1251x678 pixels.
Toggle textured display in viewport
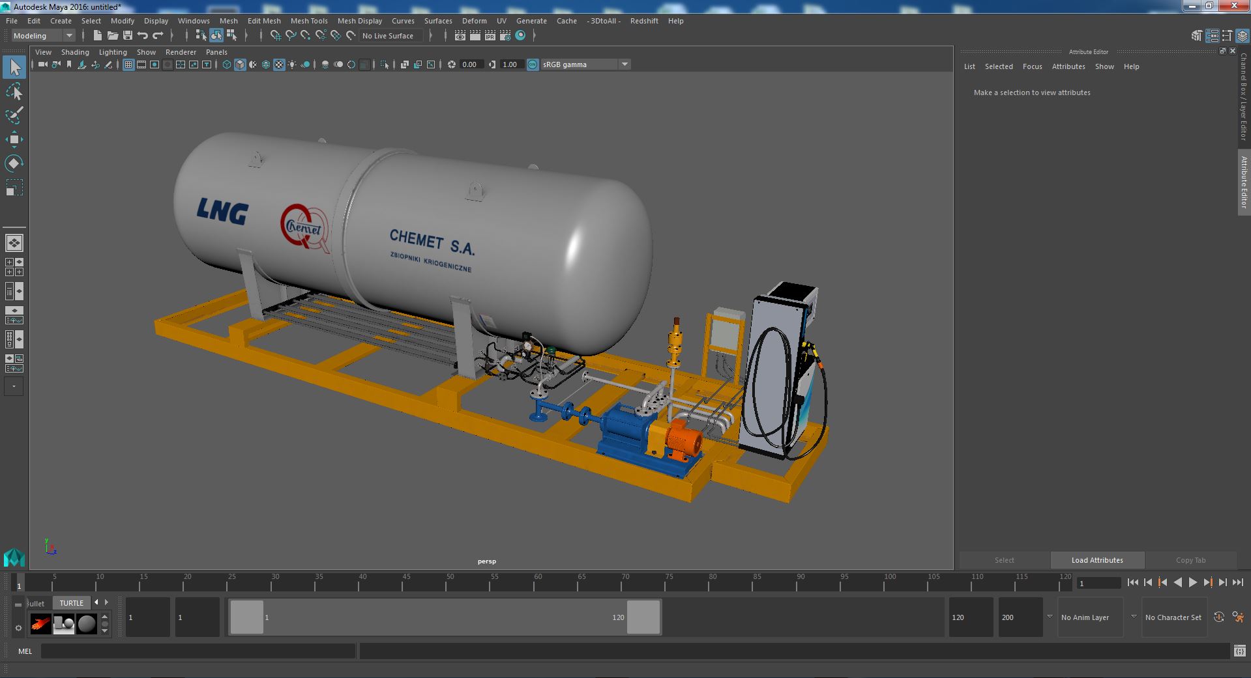(x=279, y=64)
